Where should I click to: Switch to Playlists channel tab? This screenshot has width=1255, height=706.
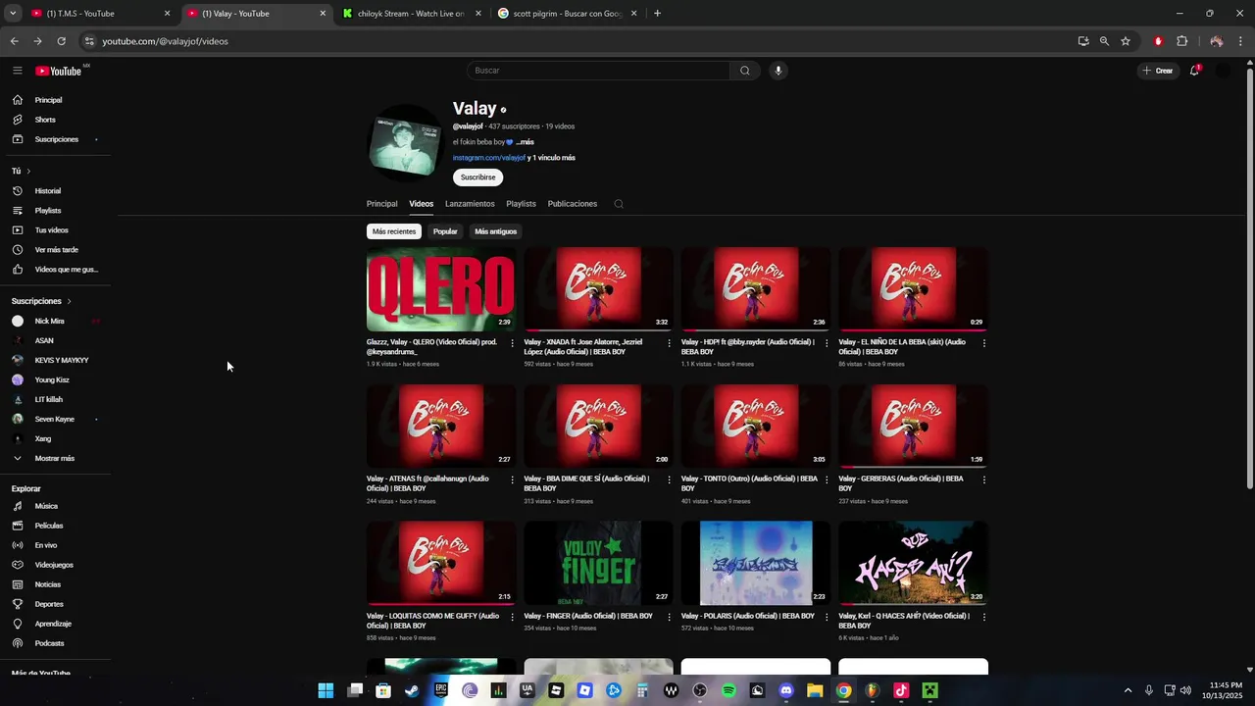[x=521, y=204]
